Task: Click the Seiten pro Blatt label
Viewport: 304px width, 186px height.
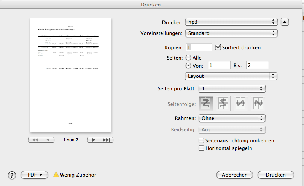Action: tap(177, 89)
